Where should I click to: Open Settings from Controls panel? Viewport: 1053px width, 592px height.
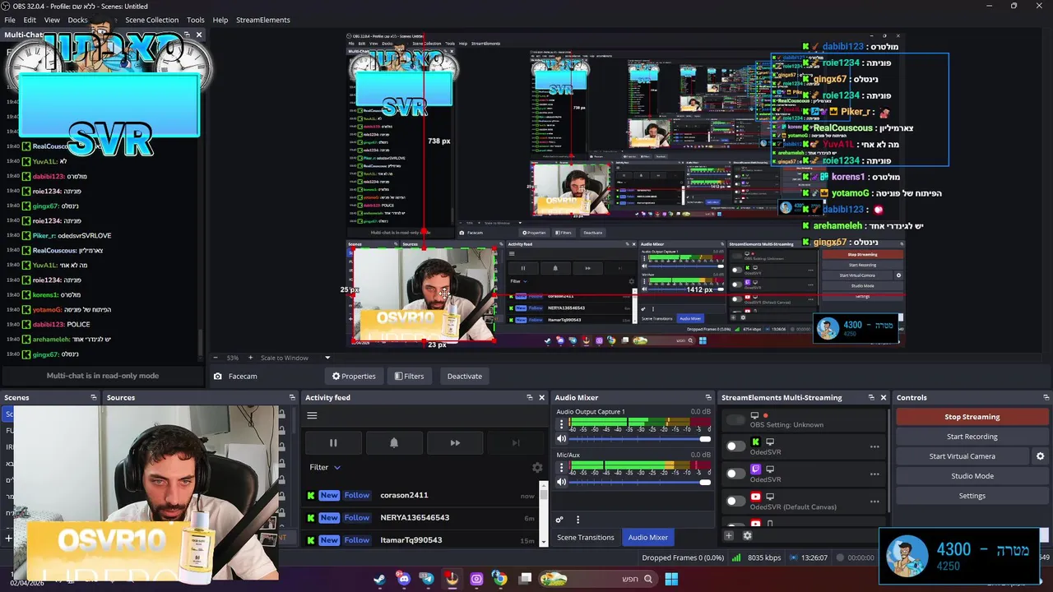click(x=972, y=496)
